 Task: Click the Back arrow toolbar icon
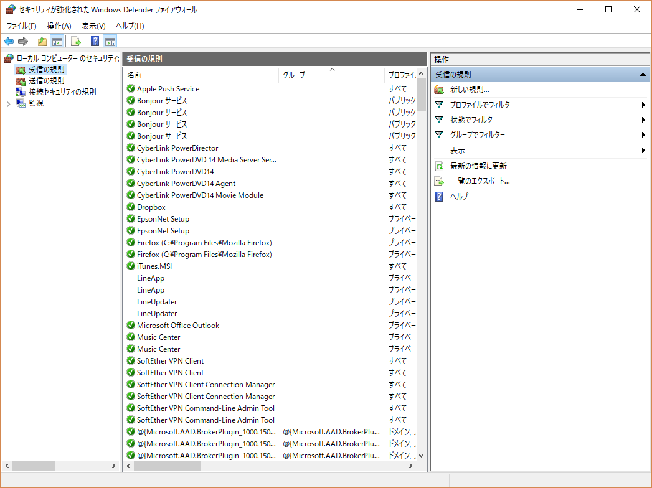pos(9,41)
